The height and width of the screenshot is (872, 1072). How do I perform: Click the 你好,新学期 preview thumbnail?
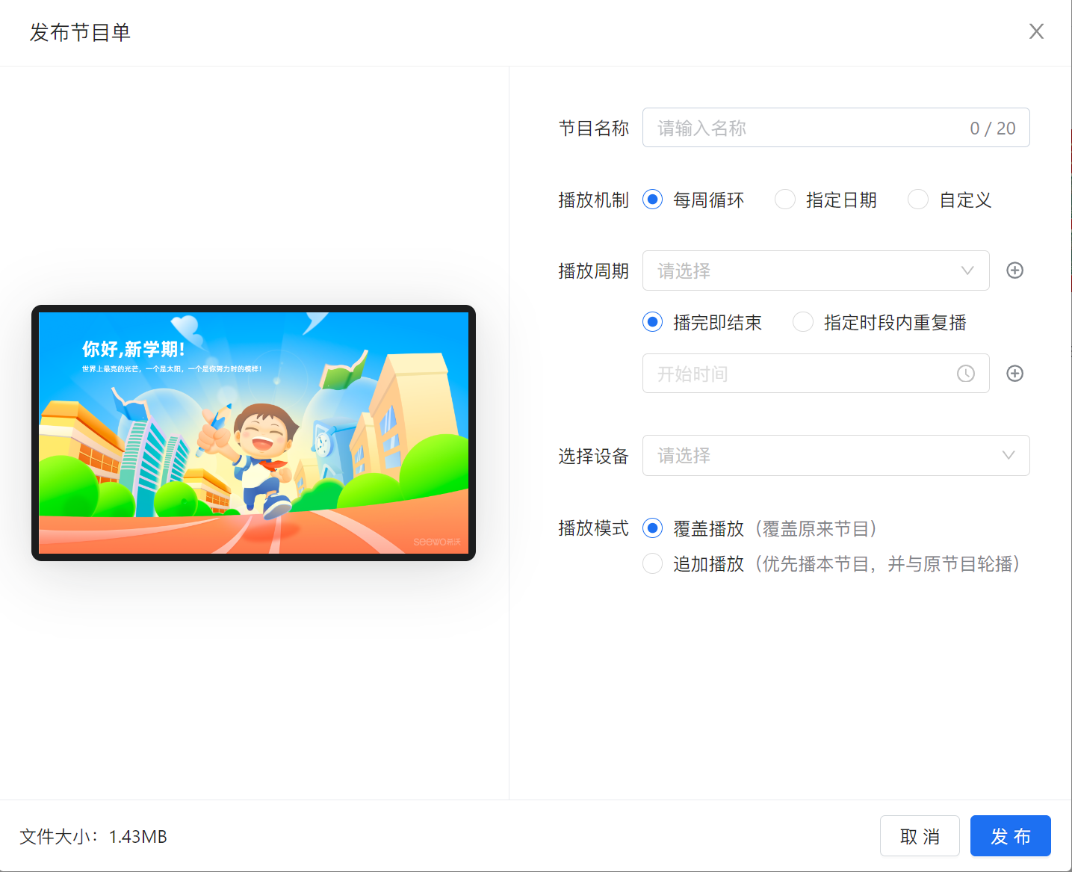click(x=253, y=433)
